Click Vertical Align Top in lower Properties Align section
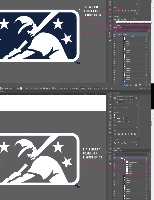The height and width of the screenshot is (200, 154). click(x=129, y=134)
